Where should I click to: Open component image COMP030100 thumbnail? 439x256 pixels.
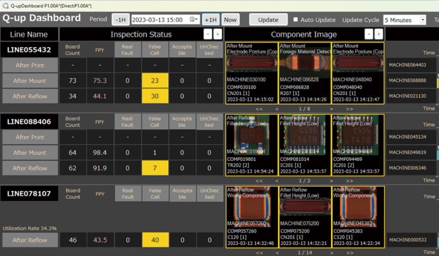[x=252, y=73]
